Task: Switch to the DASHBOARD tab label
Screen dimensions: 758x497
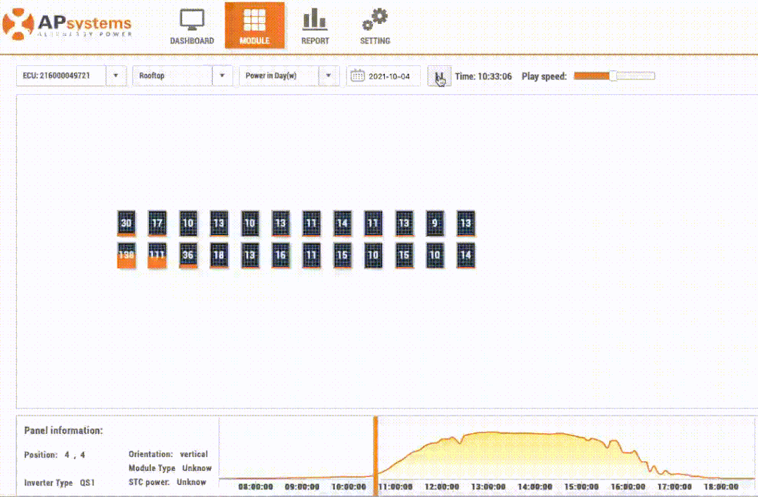Action: pyautogui.click(x=192, y=41)
